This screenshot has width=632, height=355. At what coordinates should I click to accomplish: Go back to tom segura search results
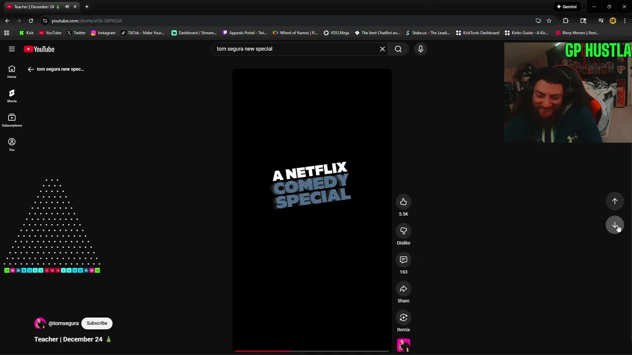pyautogui.click(x=31, y=69)
